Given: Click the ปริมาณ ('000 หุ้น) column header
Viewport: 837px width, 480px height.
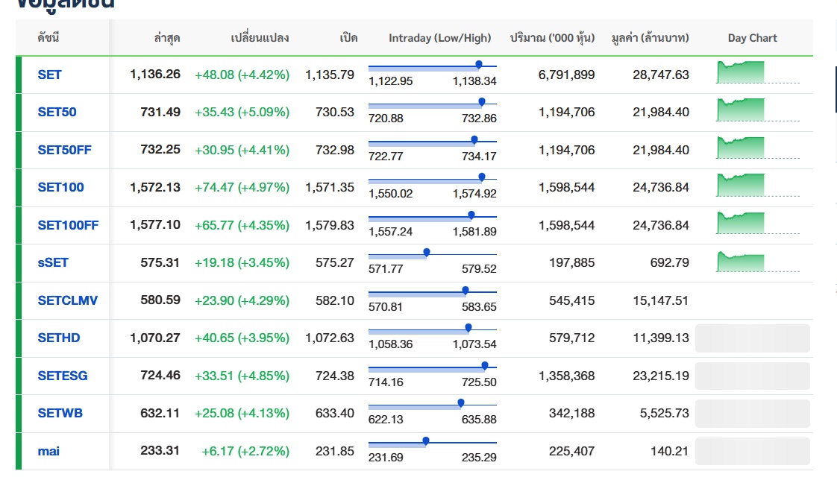Looking at the screenshot, I should 552,38.
